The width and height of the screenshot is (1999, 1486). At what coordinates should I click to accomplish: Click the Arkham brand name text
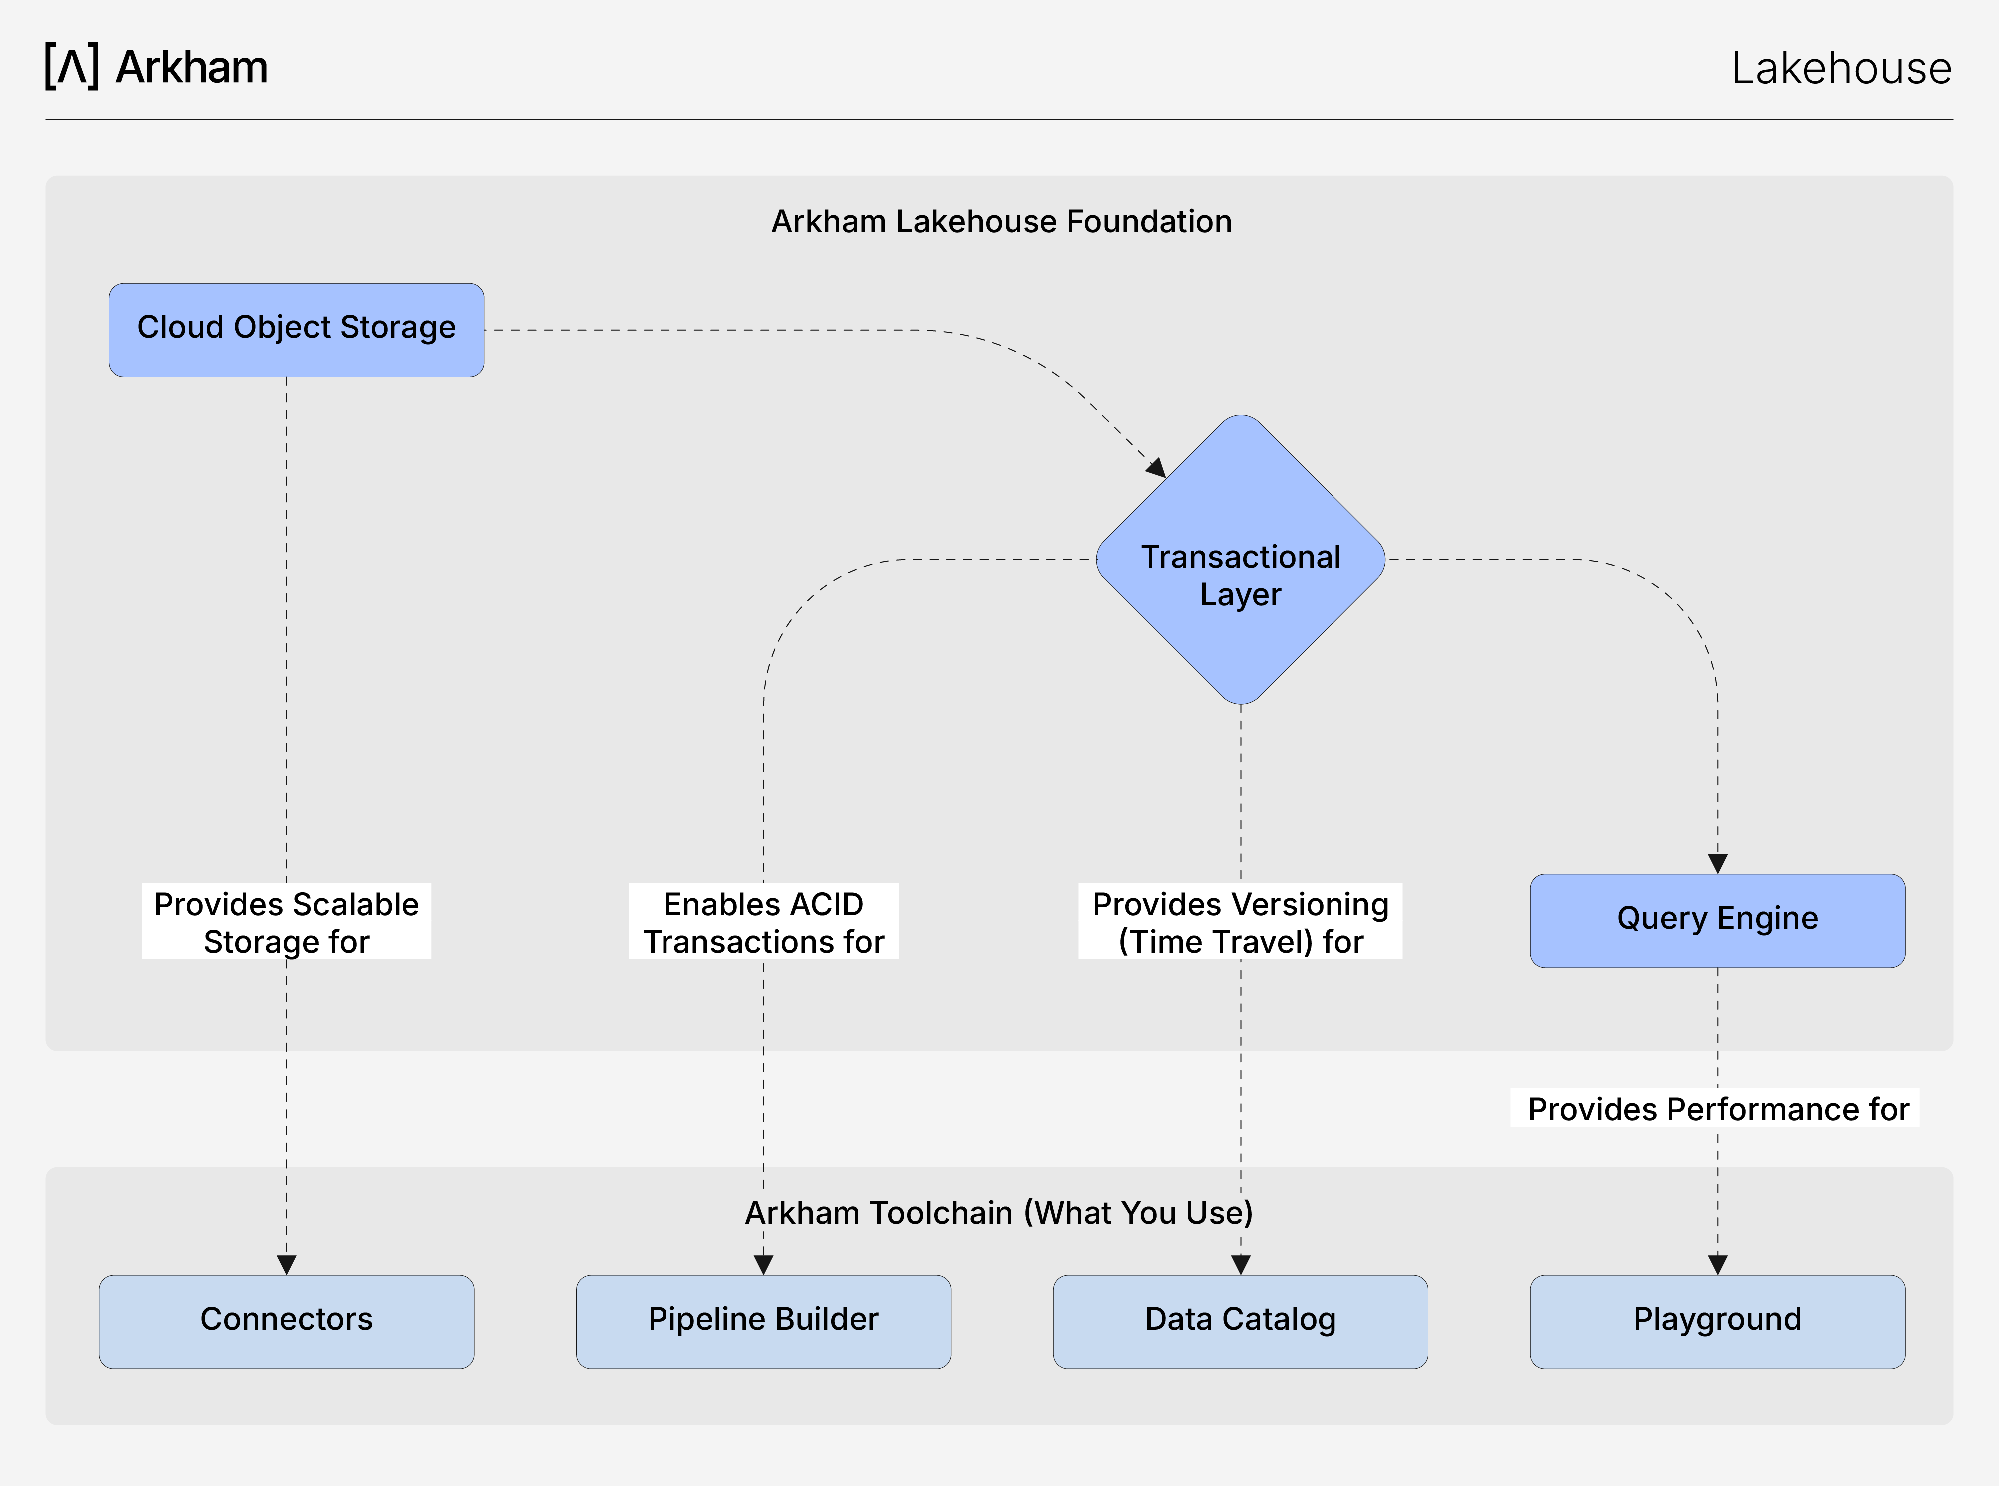192,67
